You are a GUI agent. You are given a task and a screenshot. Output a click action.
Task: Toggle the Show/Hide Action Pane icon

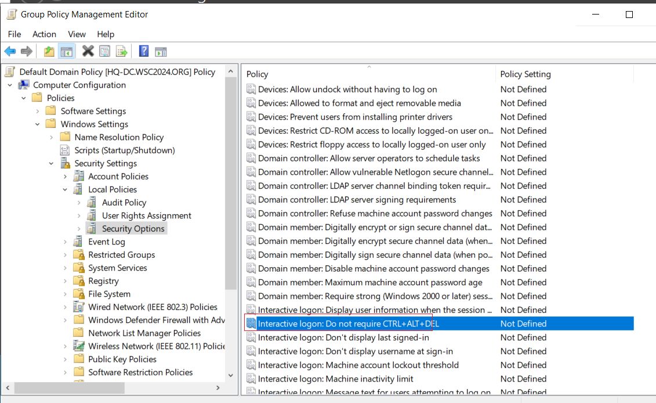coord(161,52)
